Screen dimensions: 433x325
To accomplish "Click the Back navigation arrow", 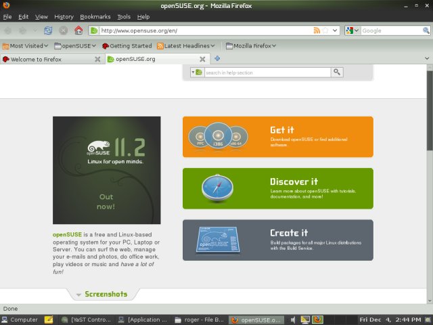I will pyautogui.click(x=7, y=30).
